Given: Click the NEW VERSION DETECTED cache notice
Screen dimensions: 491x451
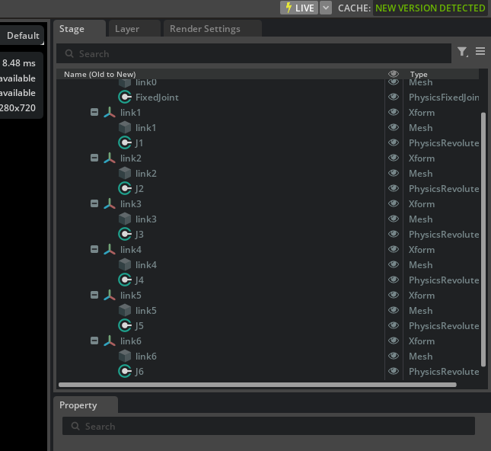Looking at the screenshot, I should 430,8.
